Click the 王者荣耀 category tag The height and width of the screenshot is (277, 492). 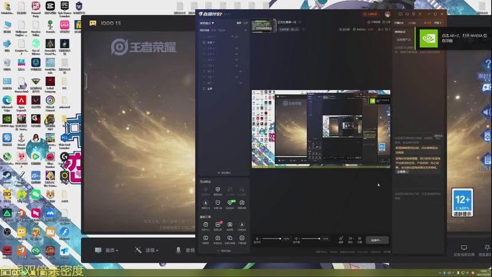288,30
